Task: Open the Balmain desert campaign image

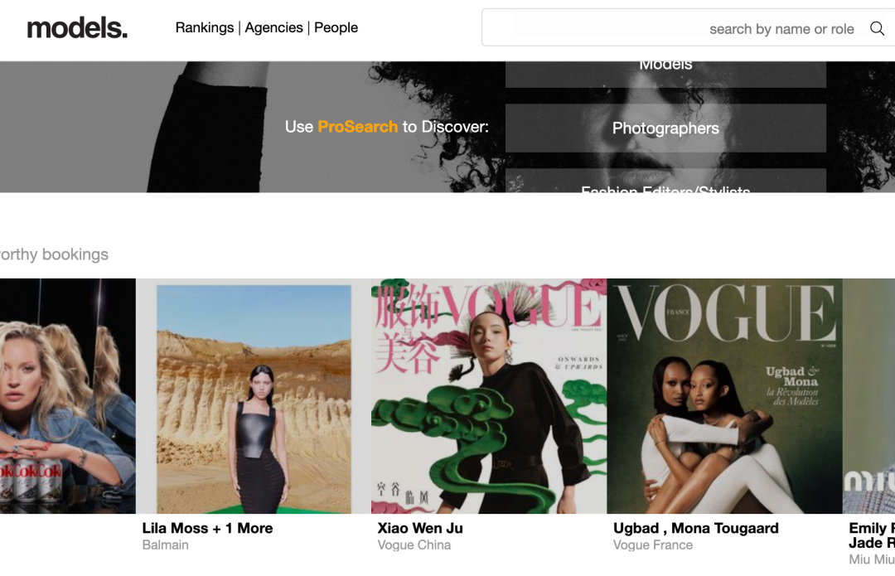Action: point(254,396)
